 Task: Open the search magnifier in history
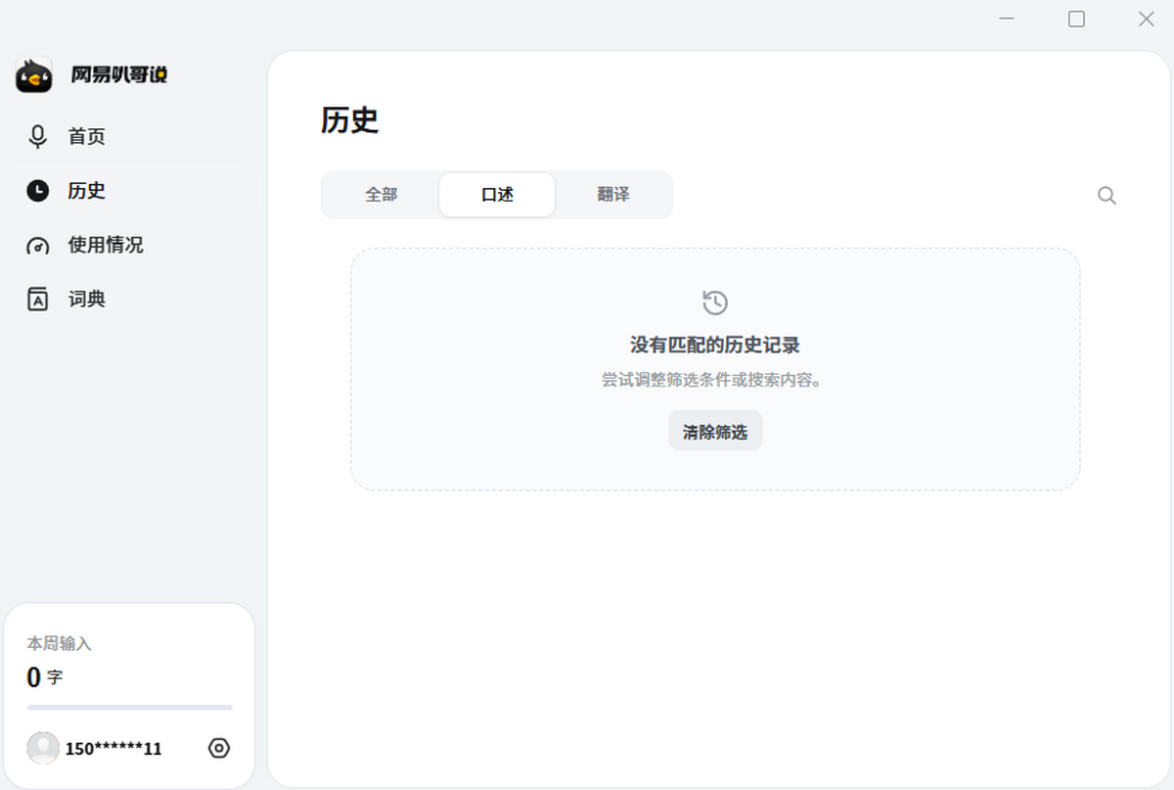[1106, 196]
